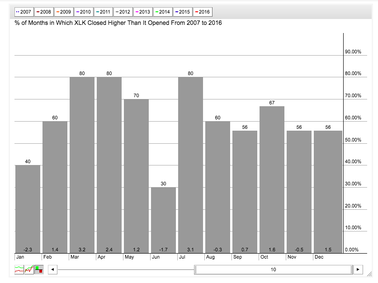Click the 10.00% axis label
This screenshot has height=283, width=378.
pyautogui.click(x=353, y=227)
